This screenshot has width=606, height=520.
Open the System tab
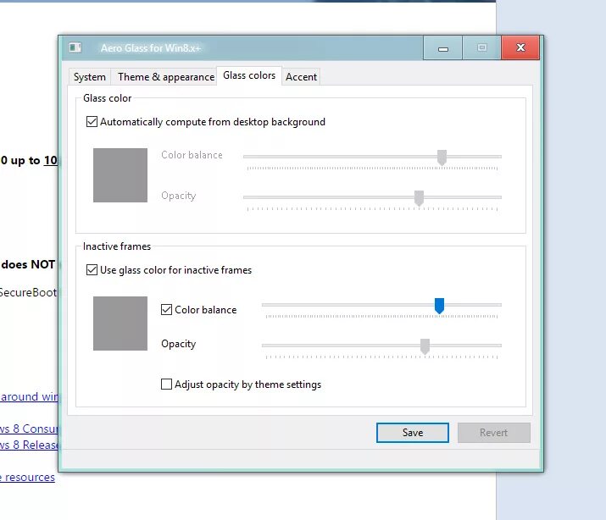click(90, 77)
